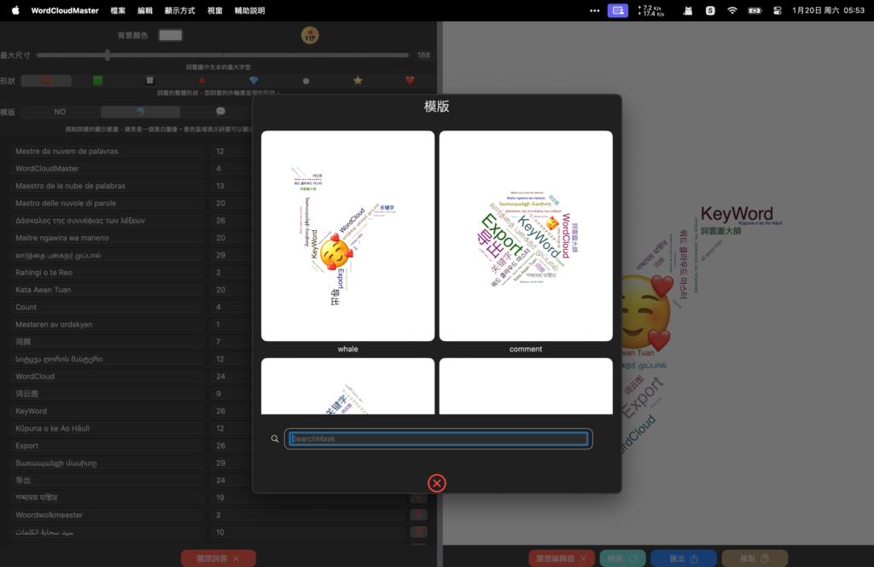Pick the partially visible third template thumbnail
This screenshot has height=567, width=874.
(x=348, y=386)
